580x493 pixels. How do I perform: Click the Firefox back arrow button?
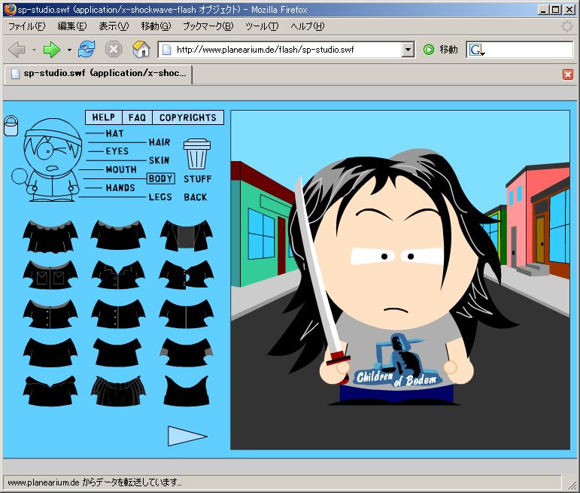pos(17,49)
